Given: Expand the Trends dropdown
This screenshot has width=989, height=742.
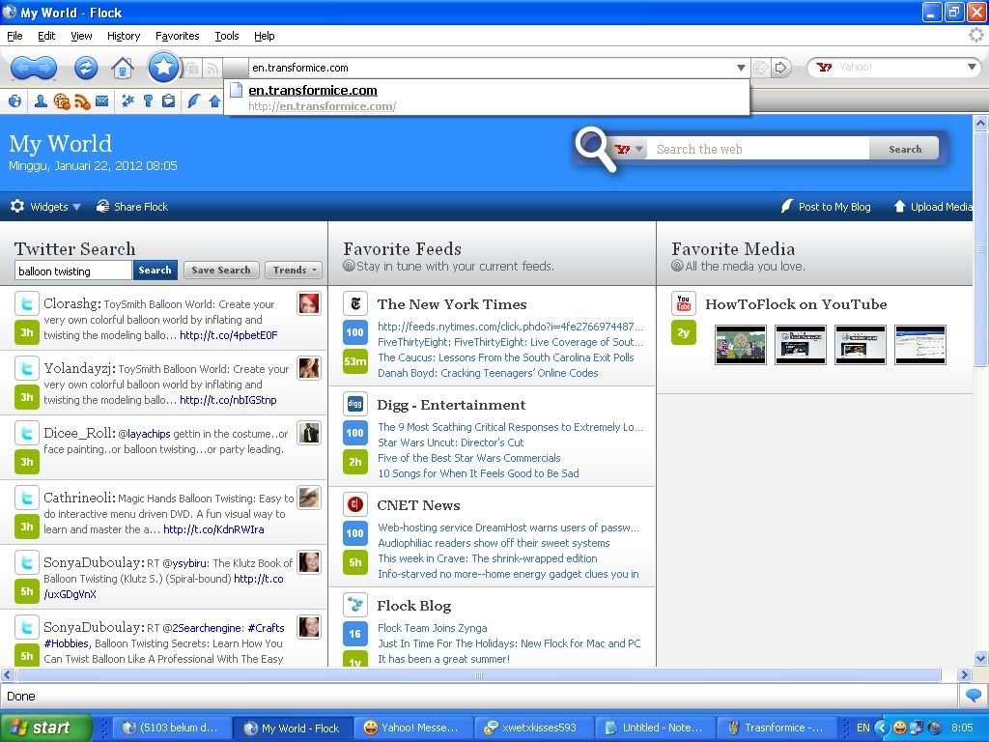Looking at the screenshot, I should click(x=294, y=271).
